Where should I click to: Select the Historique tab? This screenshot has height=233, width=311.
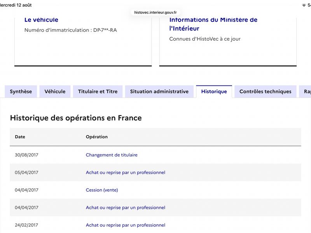pyautogui.click(x=214, y=92)
